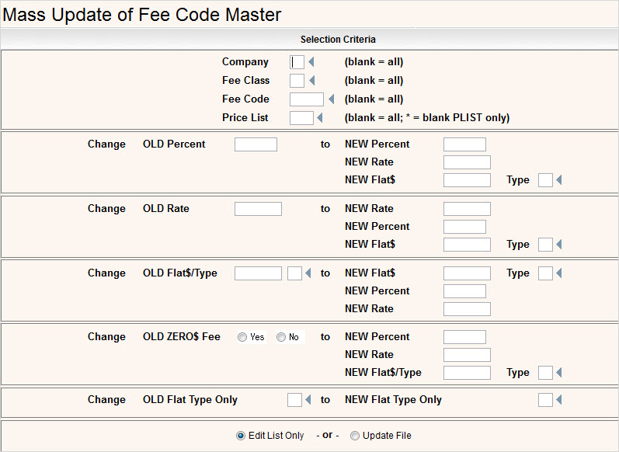Screen dimensions: 619x452
Task: Focus the Company input field
Action: [297, 62]
